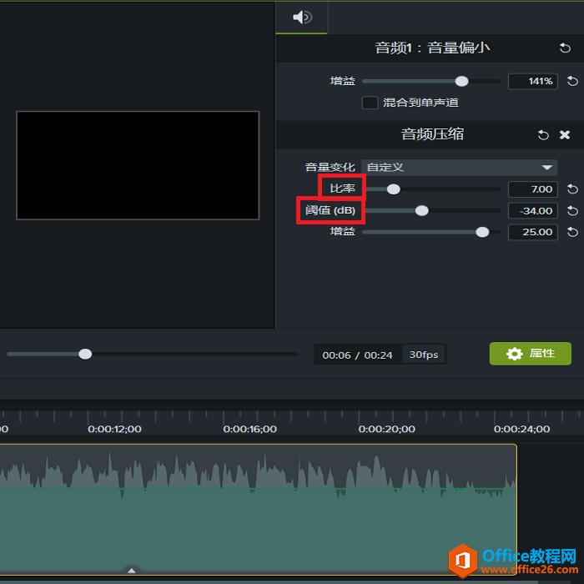584x584 pixels.
Task: Reset the 音频1 audio clip settings
Action: (x=566, y=48)
